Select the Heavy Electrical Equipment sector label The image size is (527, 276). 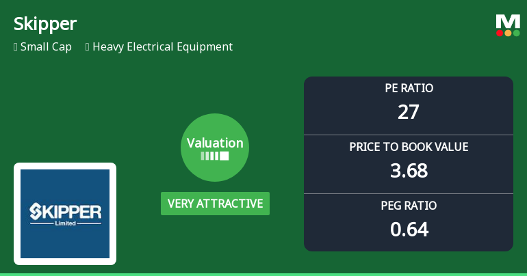tap(162, 47)
